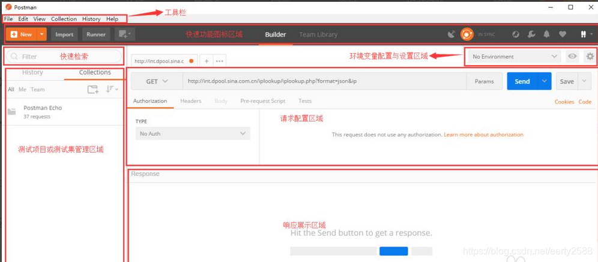Open the Send button dropdown arrow

click(545, 81)
